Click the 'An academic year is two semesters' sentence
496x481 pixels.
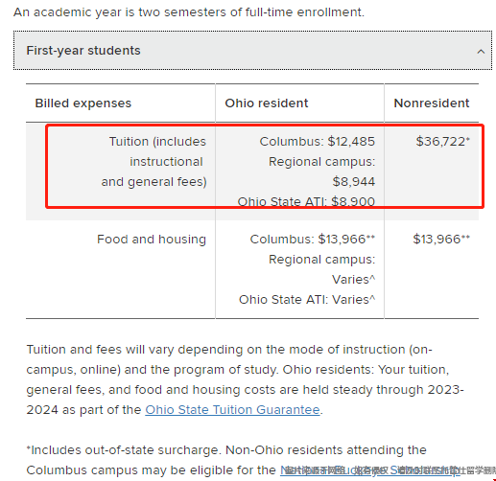tap(189, 12)
